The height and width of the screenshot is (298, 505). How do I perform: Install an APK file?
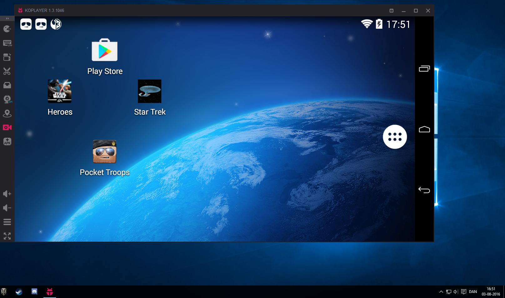[x=7, y=141]
